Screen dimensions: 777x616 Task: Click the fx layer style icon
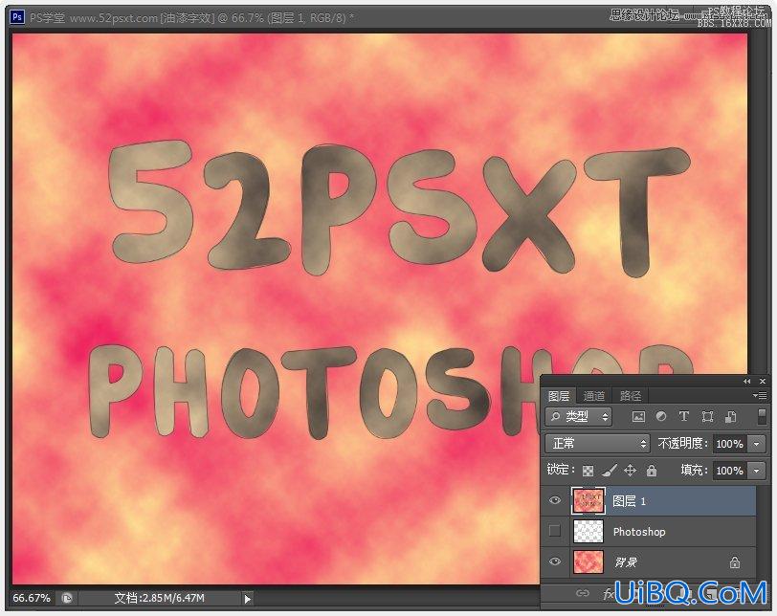point(609,593)
